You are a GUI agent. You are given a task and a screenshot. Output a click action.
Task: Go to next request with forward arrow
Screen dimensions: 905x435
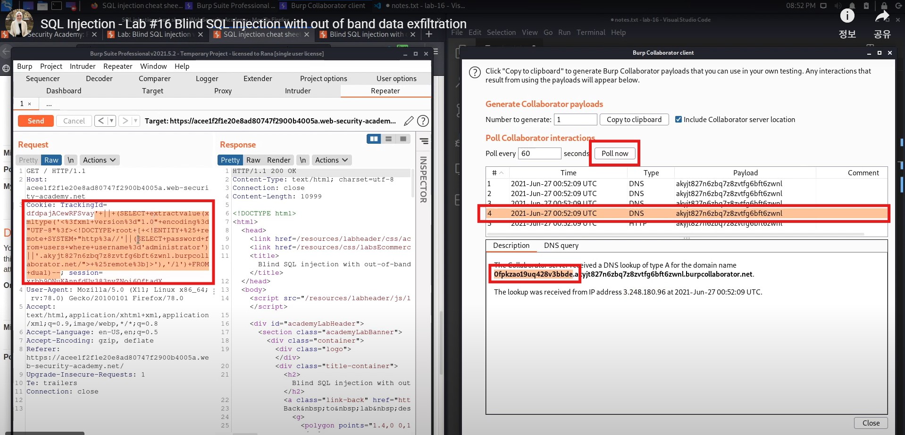125,121
